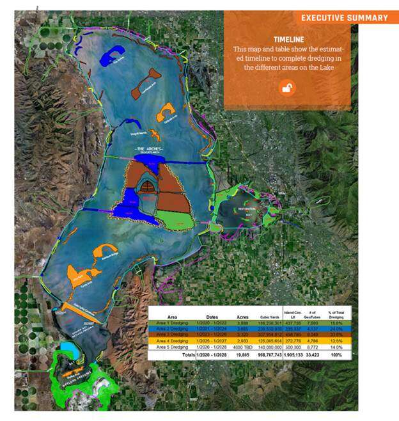Viewport: 399px width, 421px height.
Task: Select the Timeline heading text
Action: pyautogui.click(x=287, y=39)
